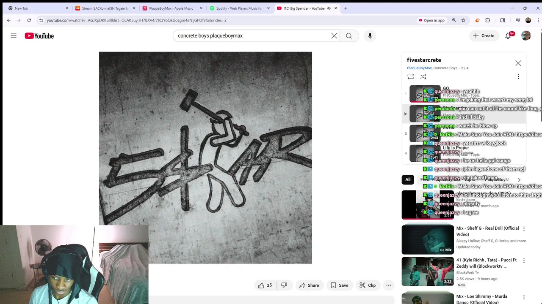Save the video to a playlist
542x304 pixels.
(339, 285)
